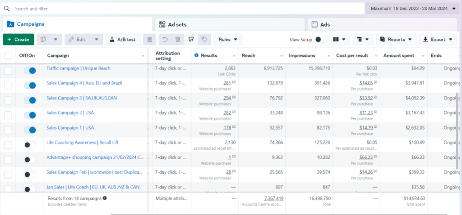Click the duplicate campaign icon
This screenshot has height=215, width=462.
pyautogui.click(x=44, y=40)
